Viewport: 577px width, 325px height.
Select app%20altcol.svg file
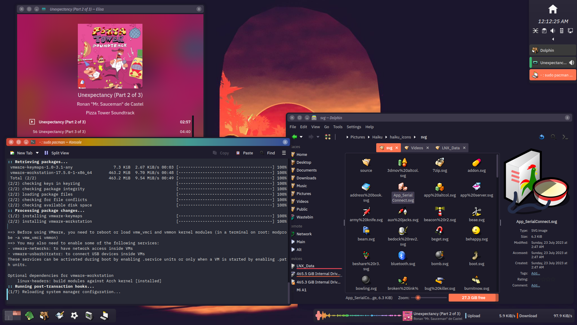(440, 190)
